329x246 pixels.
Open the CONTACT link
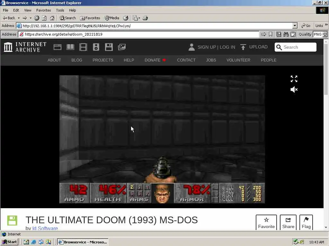(x=186, y=60)
